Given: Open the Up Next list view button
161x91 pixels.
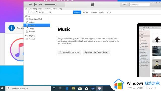Looking at the screenshot, I should (x=124, y=4).
